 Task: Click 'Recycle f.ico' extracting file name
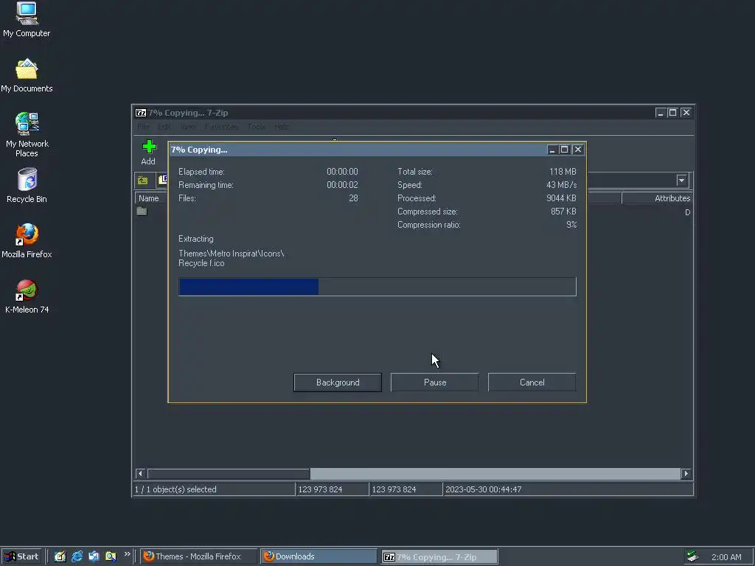coord(201,263)
